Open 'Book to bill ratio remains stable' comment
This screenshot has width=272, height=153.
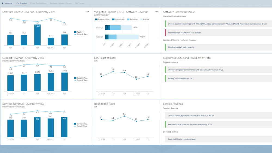219,139
